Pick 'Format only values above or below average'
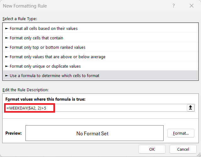Screen dimensions: 201x157 [x=100, y=57]
